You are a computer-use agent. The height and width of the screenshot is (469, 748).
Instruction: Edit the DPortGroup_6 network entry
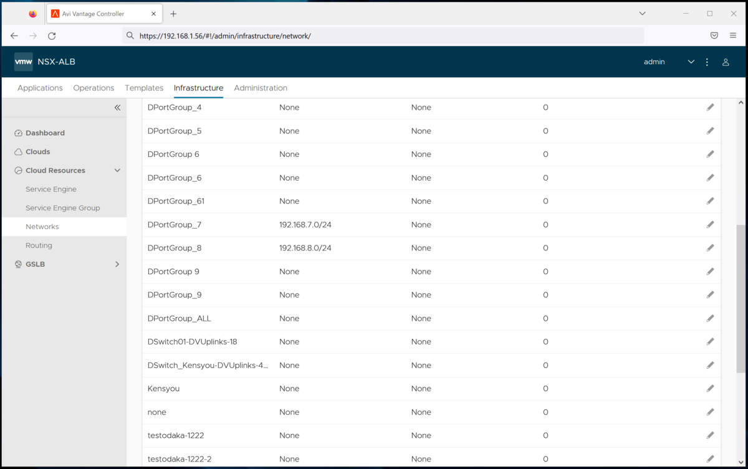(x=710, y=178)
